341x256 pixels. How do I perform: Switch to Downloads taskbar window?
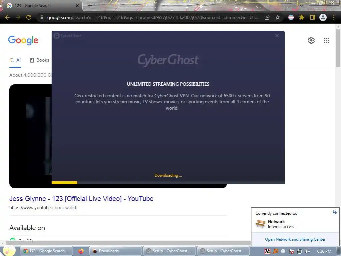(x=115, y=251)
